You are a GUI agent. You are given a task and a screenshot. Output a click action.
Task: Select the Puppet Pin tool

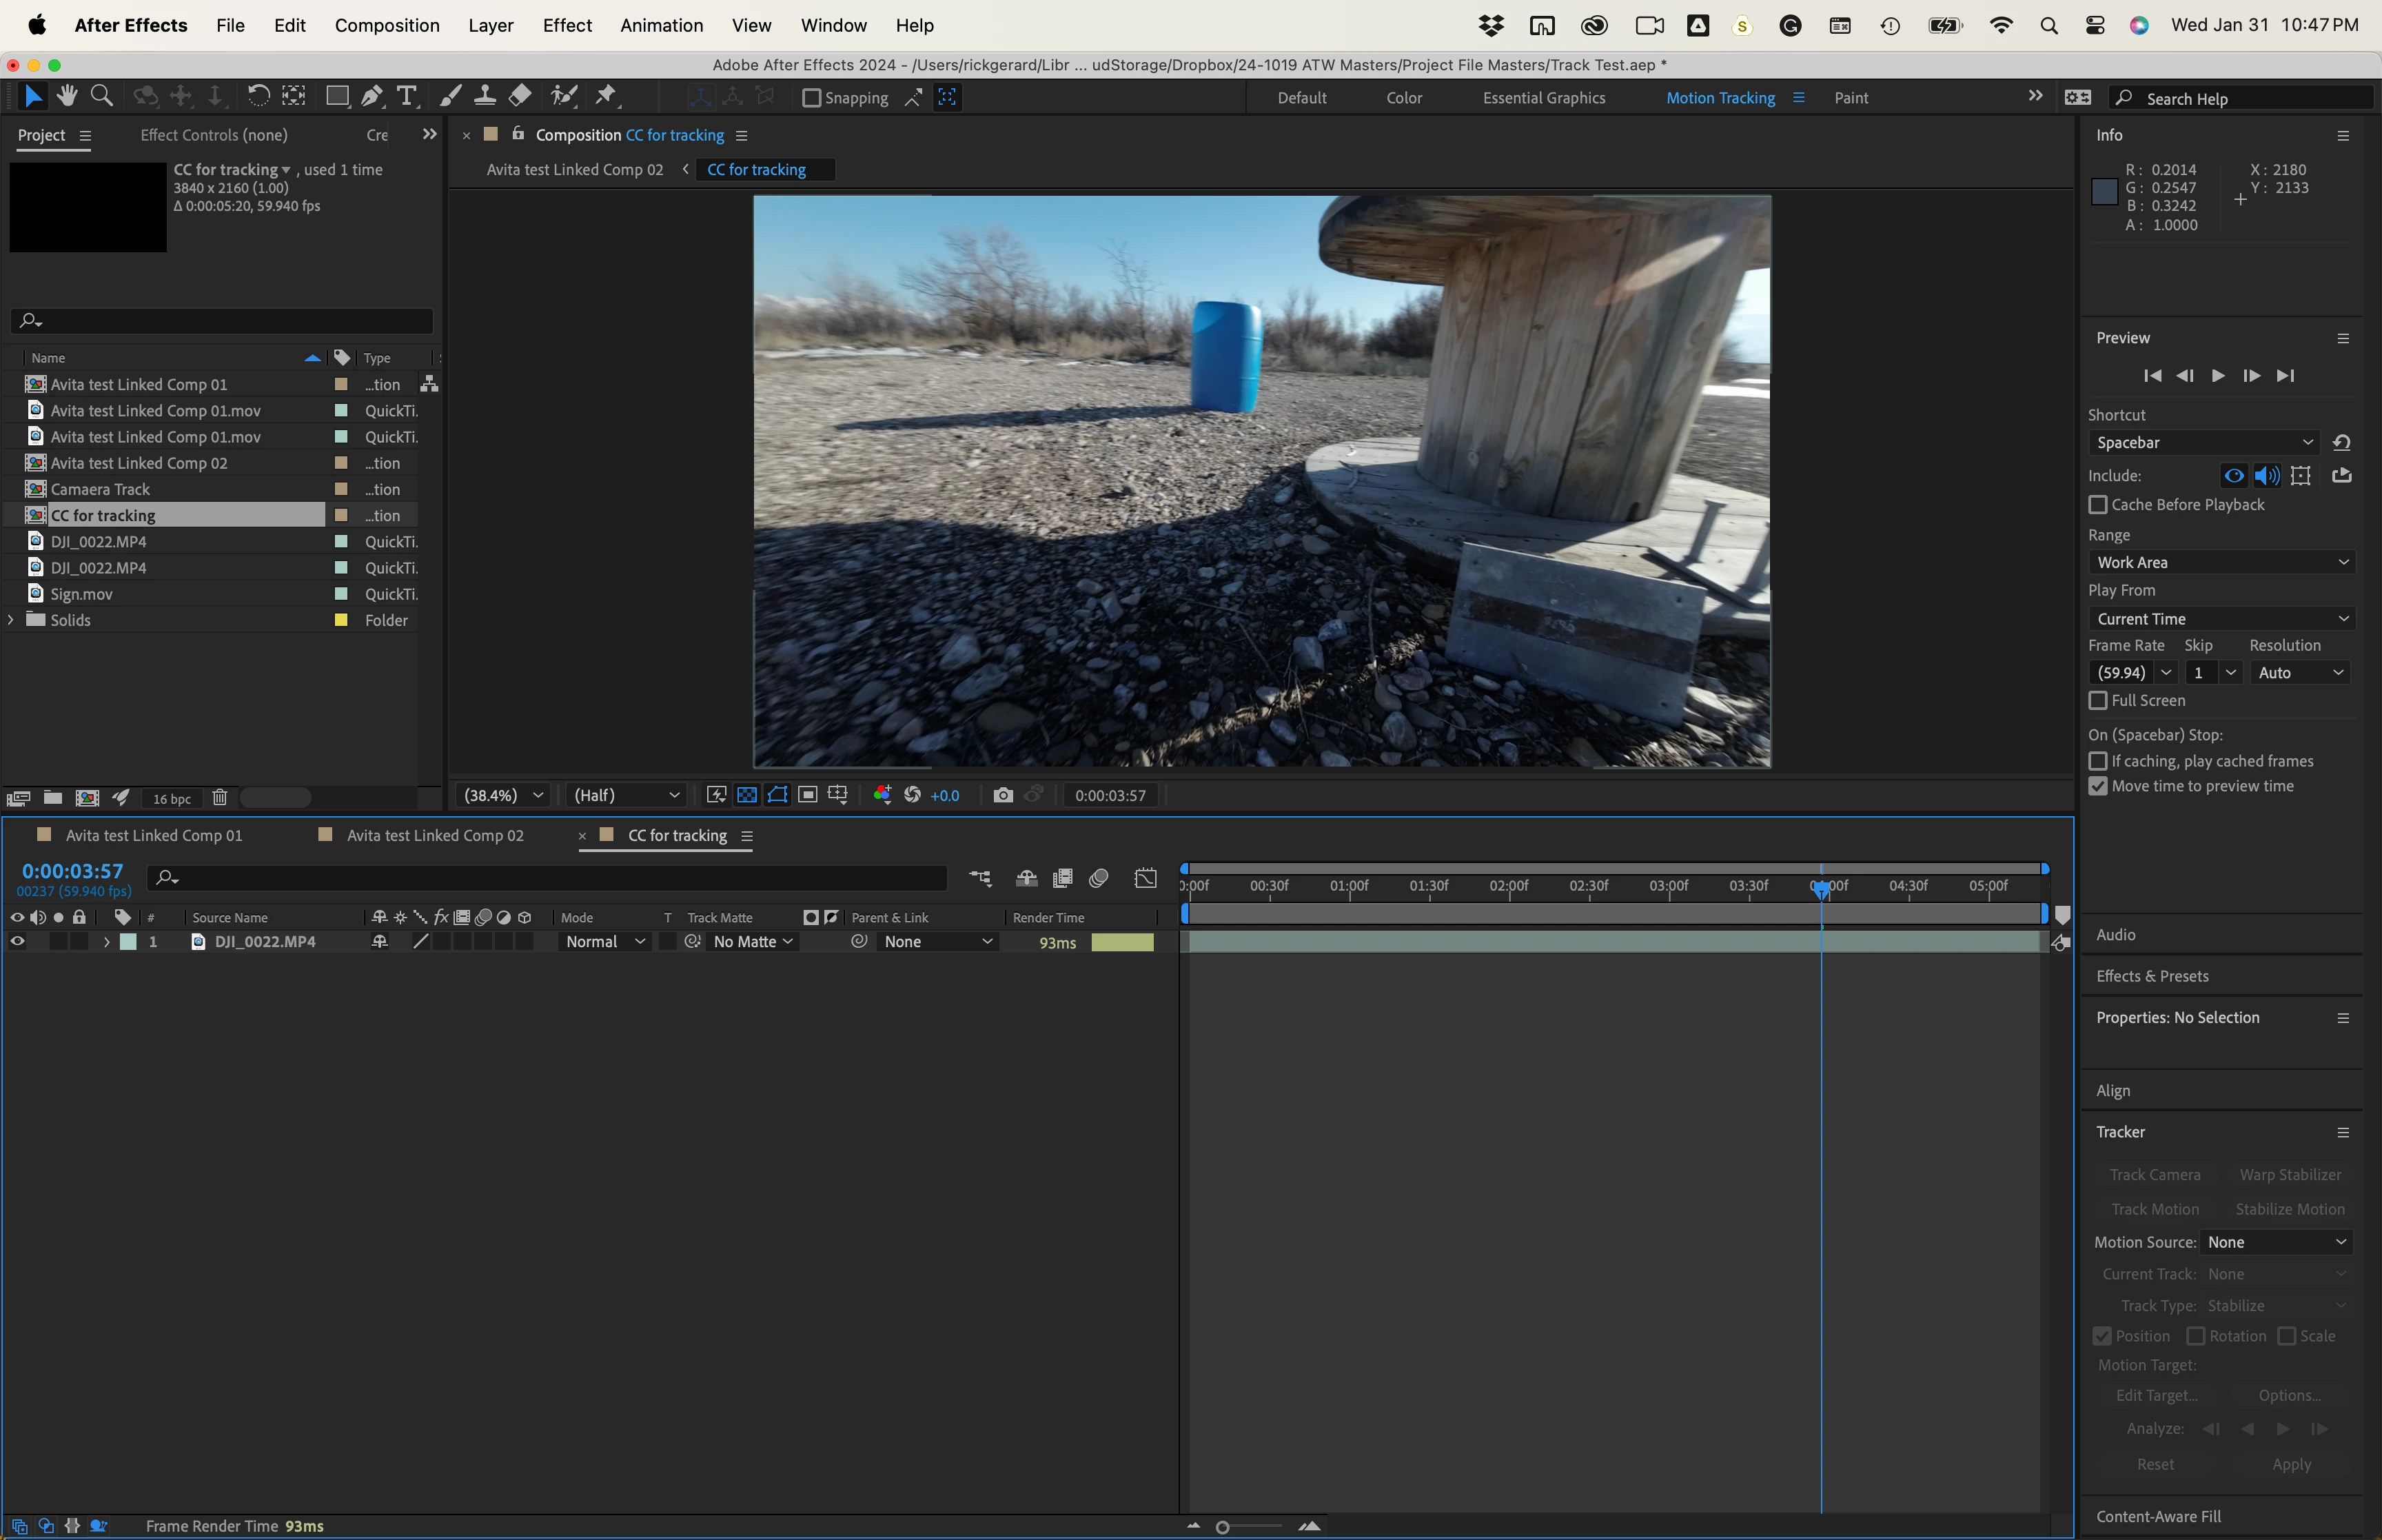[606, 96]
